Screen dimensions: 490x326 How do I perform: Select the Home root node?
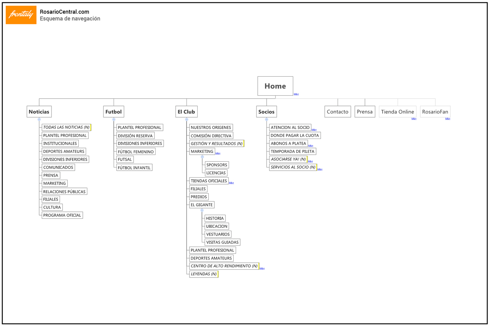coord(275,86)
